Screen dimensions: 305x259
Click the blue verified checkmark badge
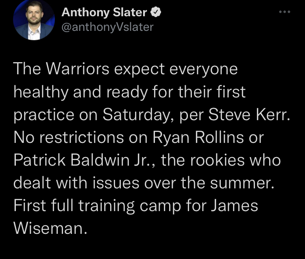[156, 12]
